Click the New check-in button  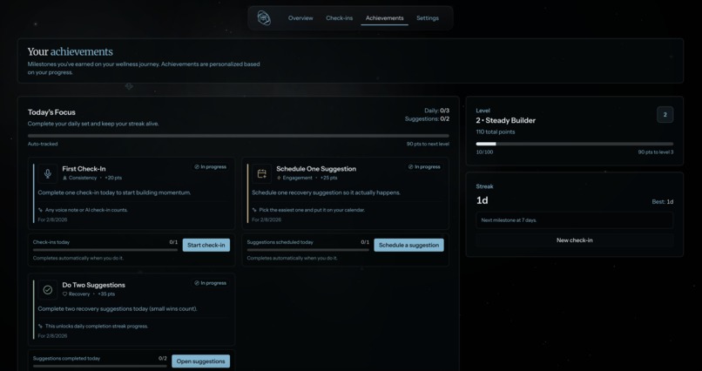(575, 240)
